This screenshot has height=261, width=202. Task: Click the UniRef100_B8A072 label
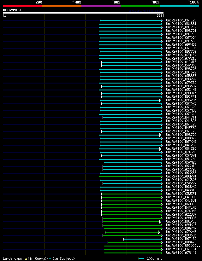click(181, 138)
